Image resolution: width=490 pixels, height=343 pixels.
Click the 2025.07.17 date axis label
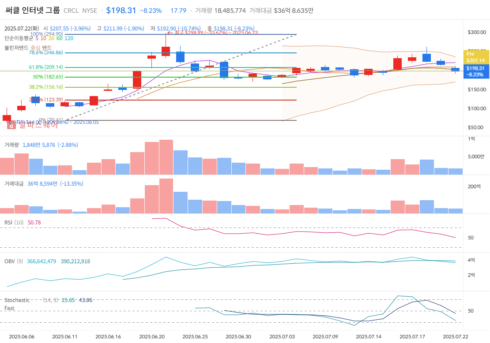pos(412,337)
